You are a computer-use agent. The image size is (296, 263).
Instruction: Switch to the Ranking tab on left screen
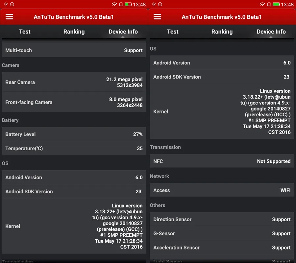74,32
